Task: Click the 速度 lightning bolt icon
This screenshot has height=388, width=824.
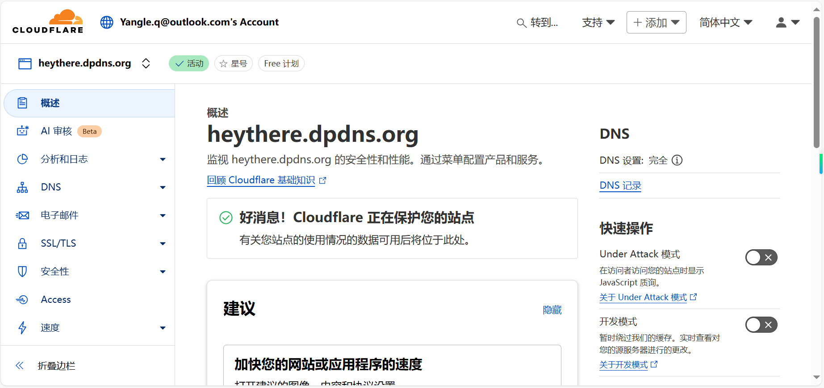Action: point(22,328)
